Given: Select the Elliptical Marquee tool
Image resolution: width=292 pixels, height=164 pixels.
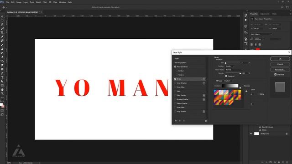Looking at the screenshot, I should (x=2, y=20).
